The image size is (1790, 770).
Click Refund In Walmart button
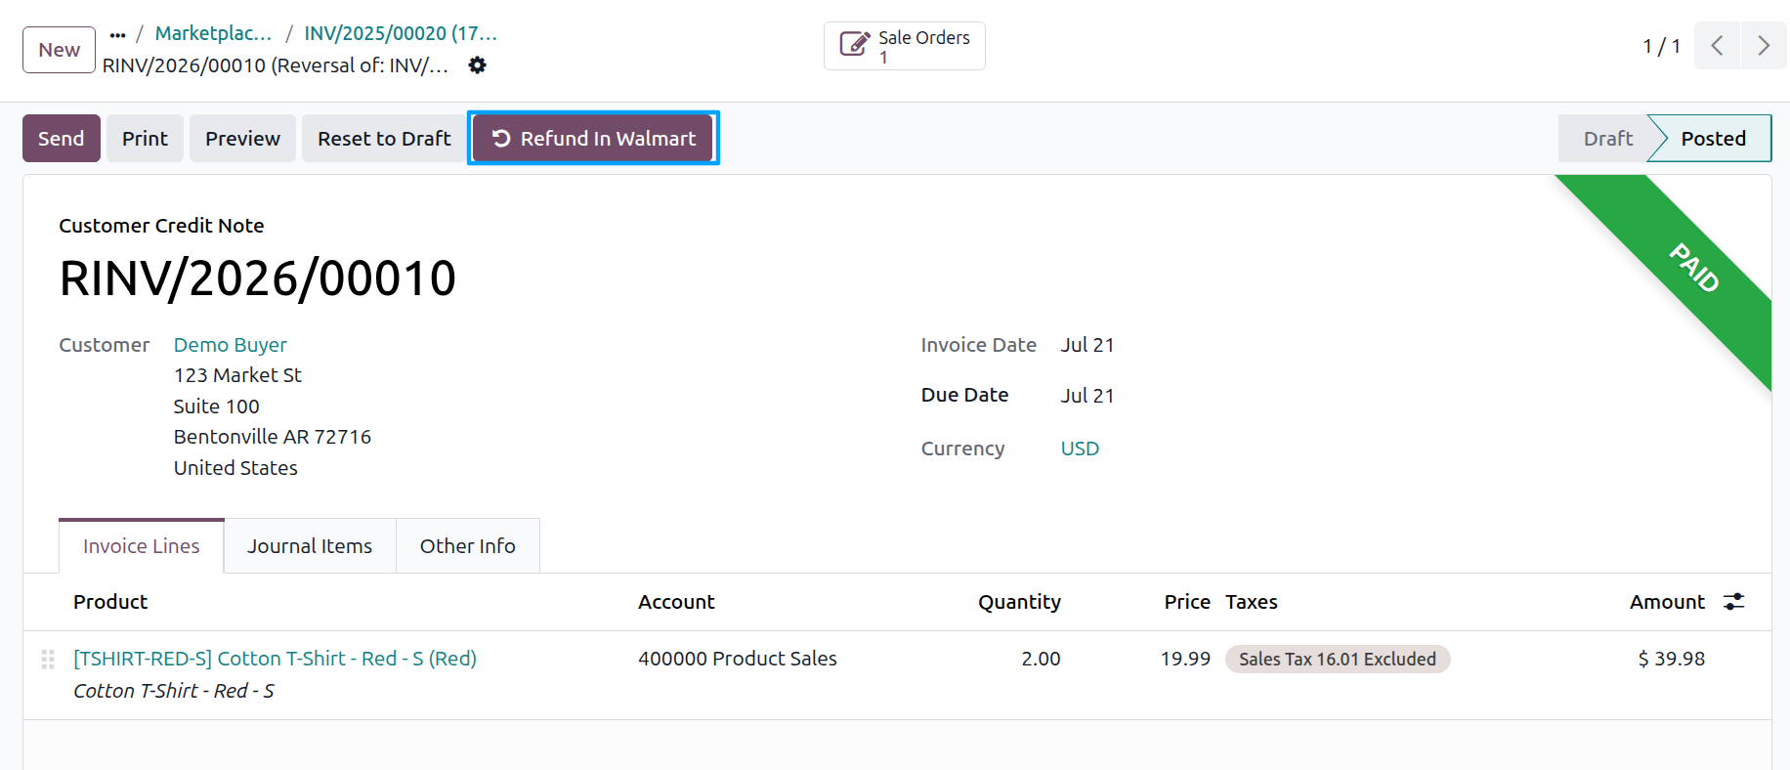(594, 139)
